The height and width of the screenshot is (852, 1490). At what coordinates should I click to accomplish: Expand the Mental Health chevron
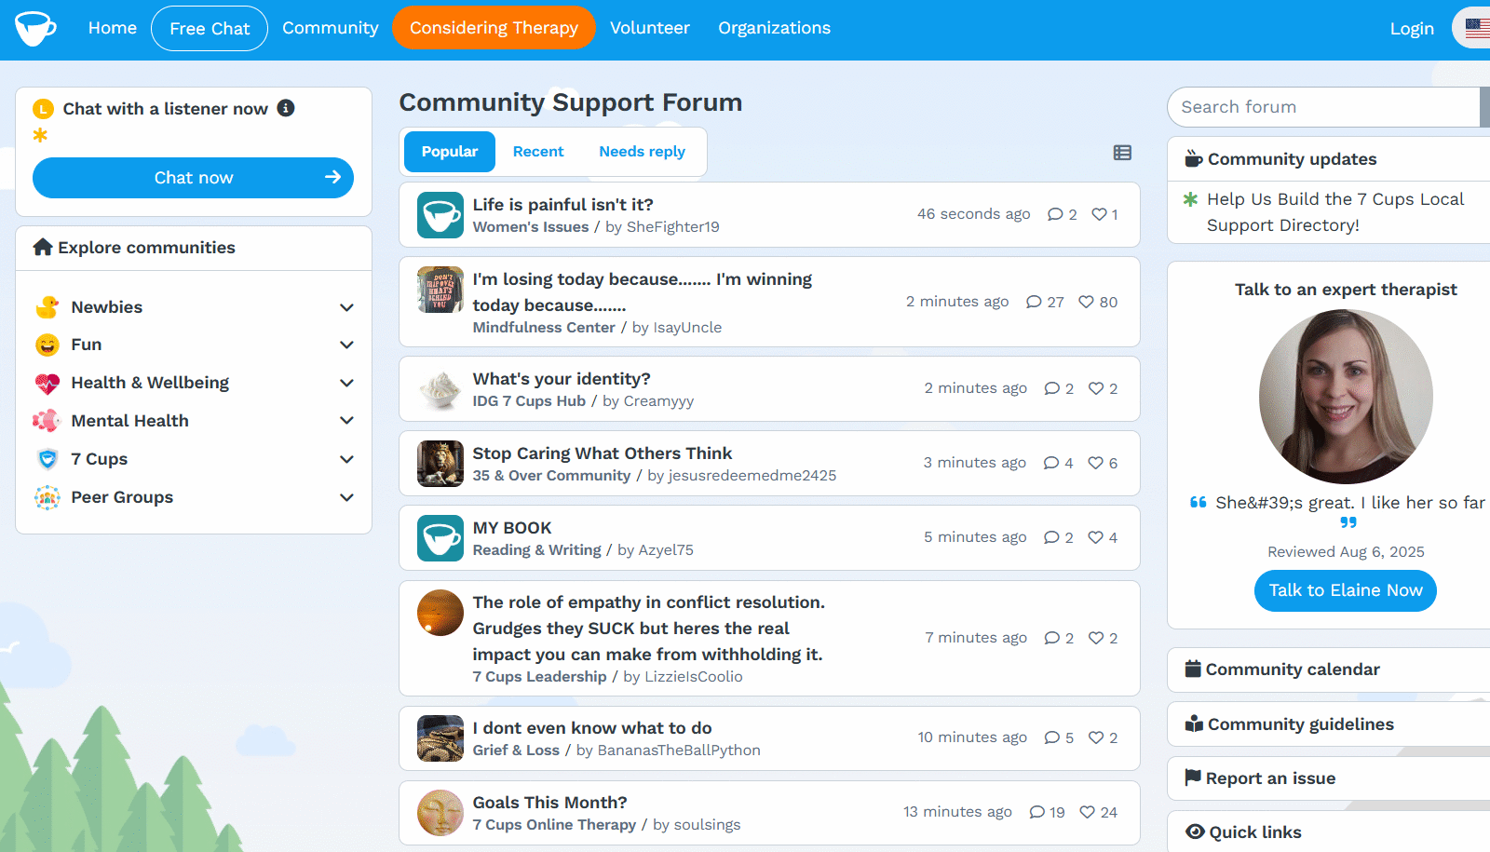[346, 421]
